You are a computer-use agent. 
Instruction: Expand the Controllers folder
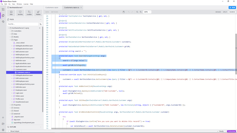tap(10, 31)
